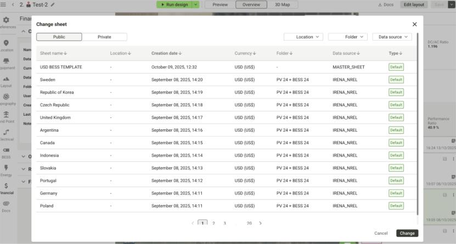456x244 pixels.
Task: Open Layout section in sidebar
Action: tap(6, 82)
